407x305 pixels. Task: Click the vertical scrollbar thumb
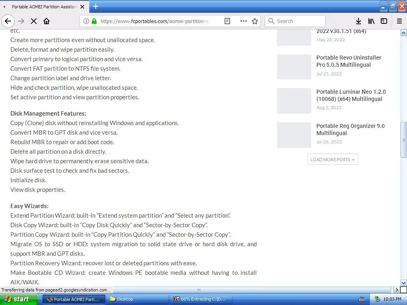pos(404,140)
